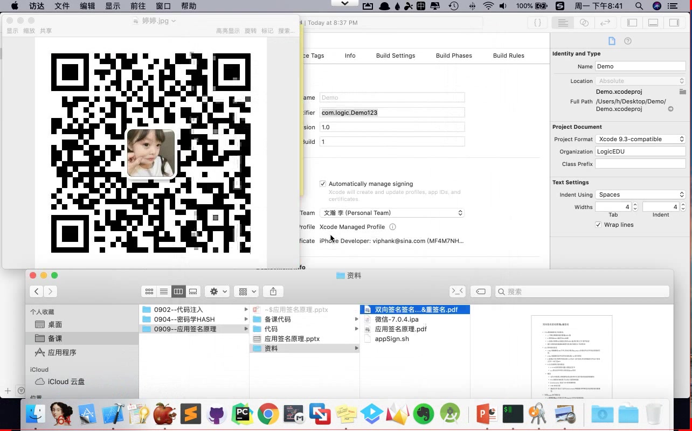Open Xcode Build Phases tab
This screenshot has height=431, width=692.
tap(454, 55)
